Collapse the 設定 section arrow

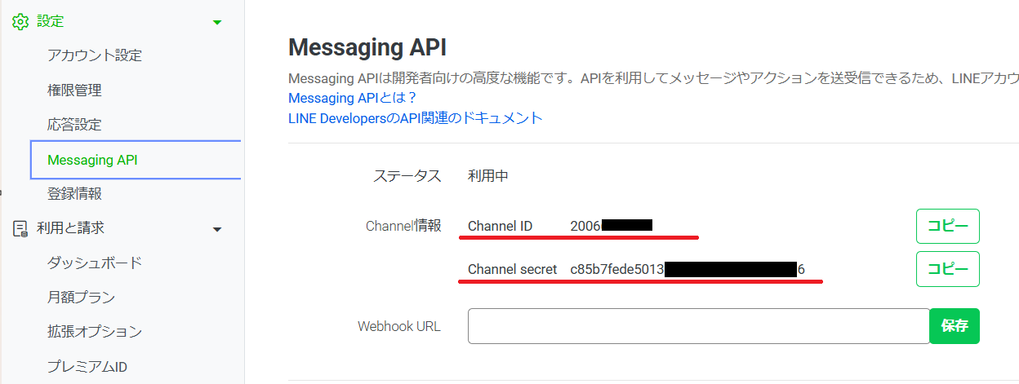[217, 23]
